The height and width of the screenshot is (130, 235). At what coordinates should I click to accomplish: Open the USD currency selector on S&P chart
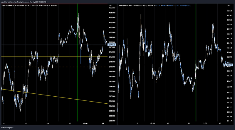click(x=110, y=6)
